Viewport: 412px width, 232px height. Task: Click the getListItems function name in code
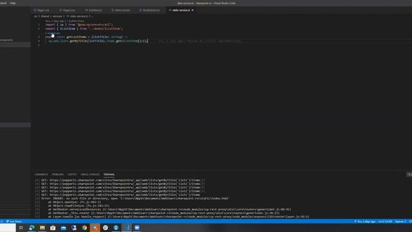pos(77,37)
